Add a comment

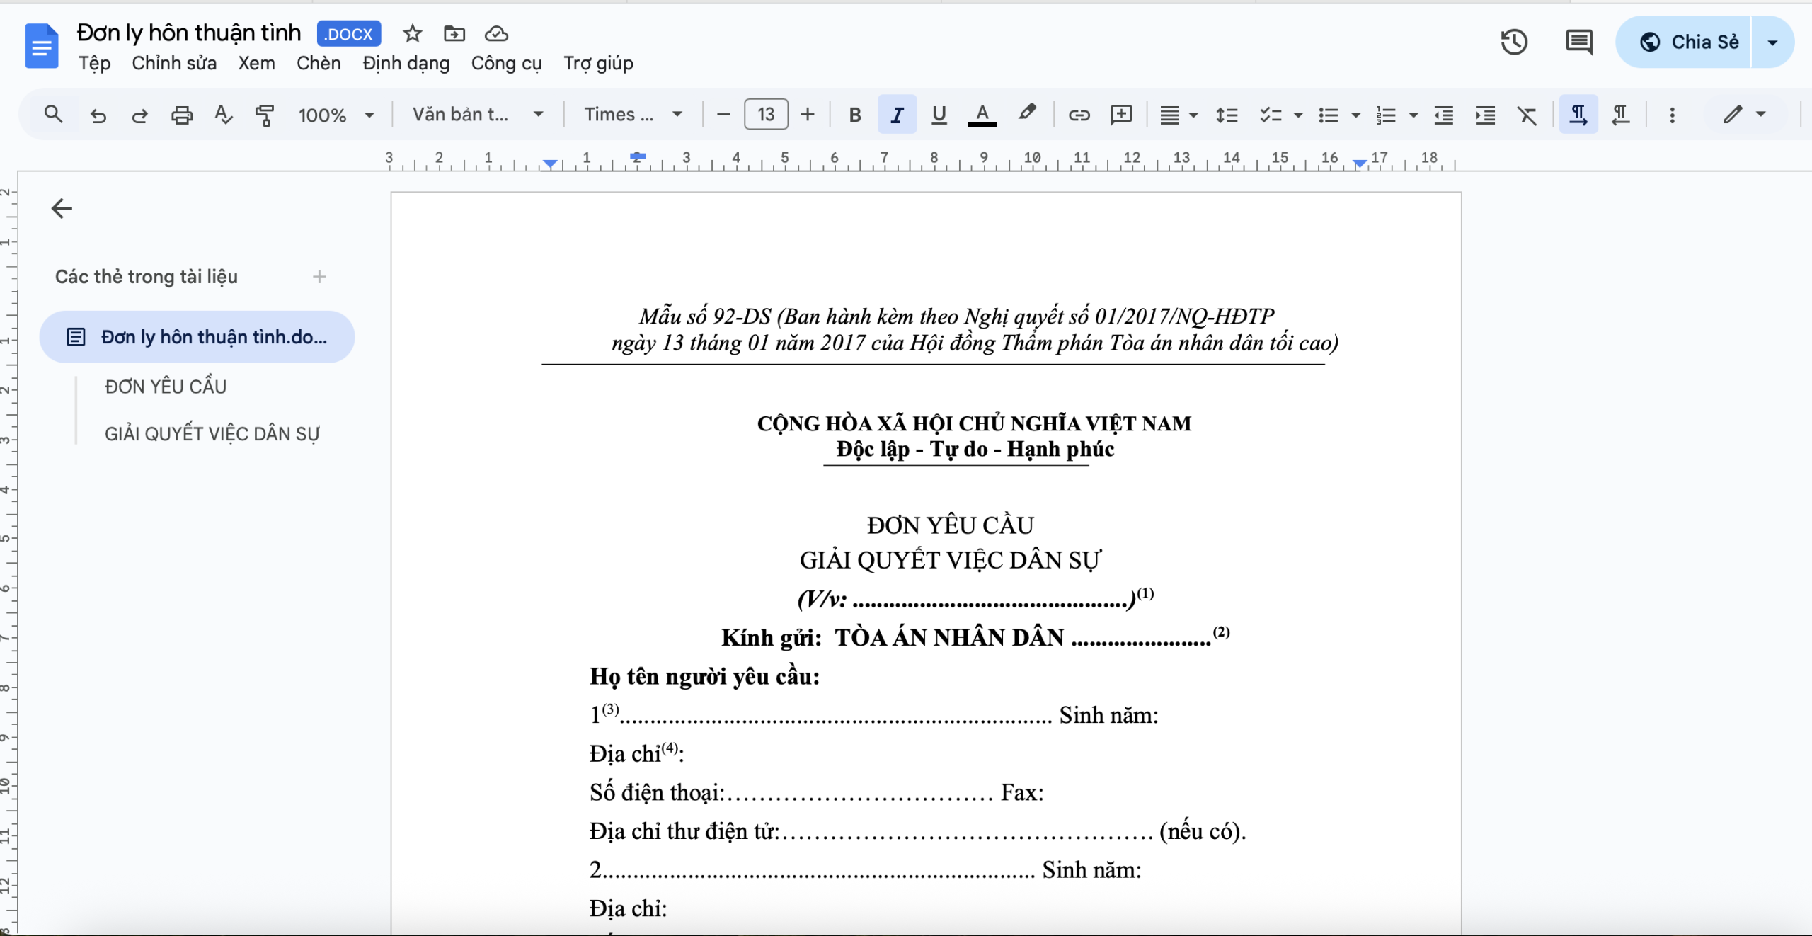click(x=1121, y=114)
